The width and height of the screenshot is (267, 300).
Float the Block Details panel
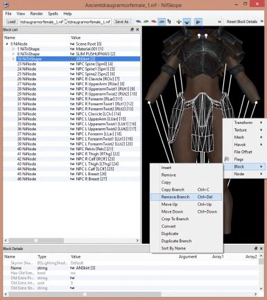(x=256, y=249)
